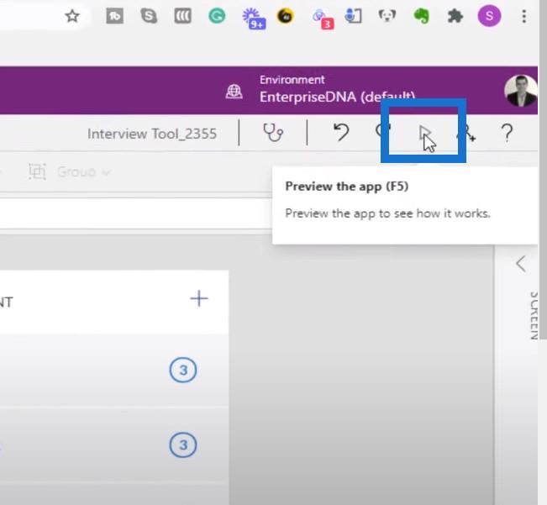547x505 pixels.
Task: Click the upper circled 3 badge
Action: click(183, 370)
